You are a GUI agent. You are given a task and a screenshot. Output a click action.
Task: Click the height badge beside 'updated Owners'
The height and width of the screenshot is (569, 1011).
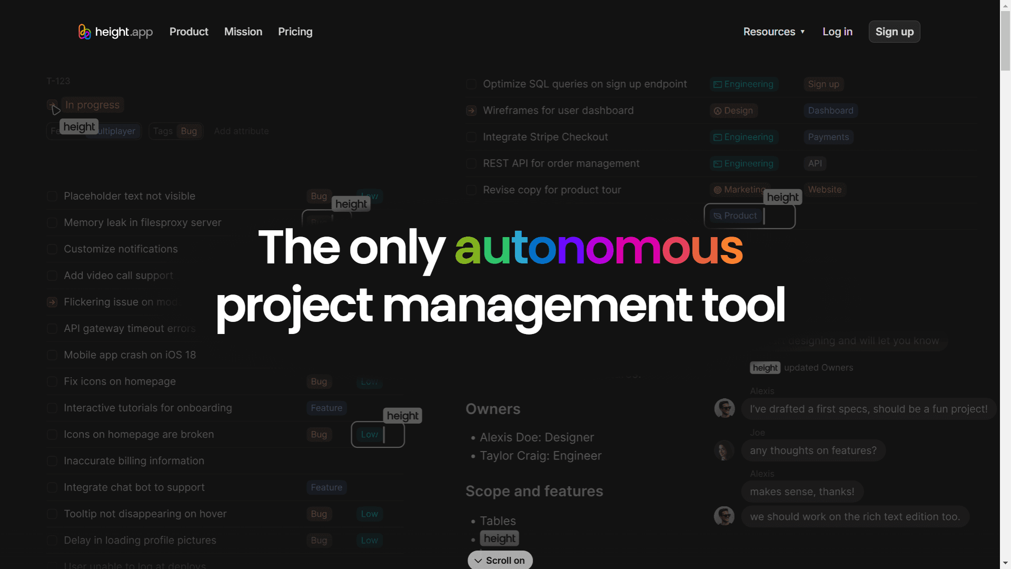pos(765,367)
